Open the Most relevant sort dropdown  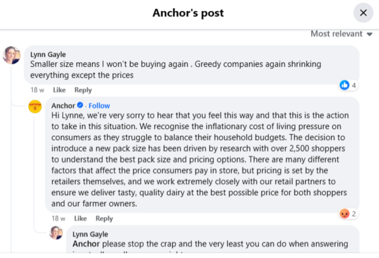click(341, 33)
